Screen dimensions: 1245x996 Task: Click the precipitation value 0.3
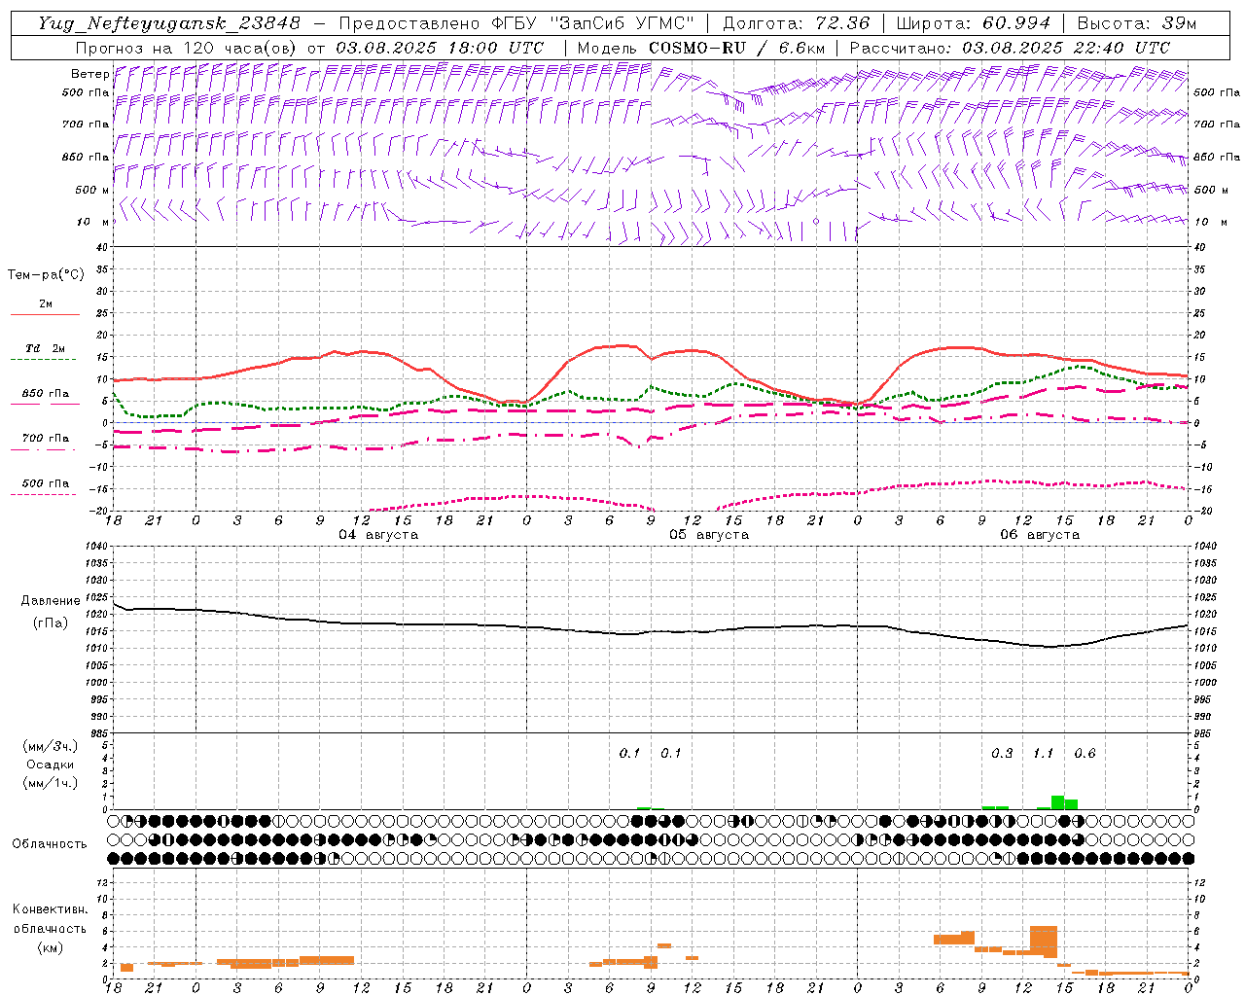(x=1002, y=754)
